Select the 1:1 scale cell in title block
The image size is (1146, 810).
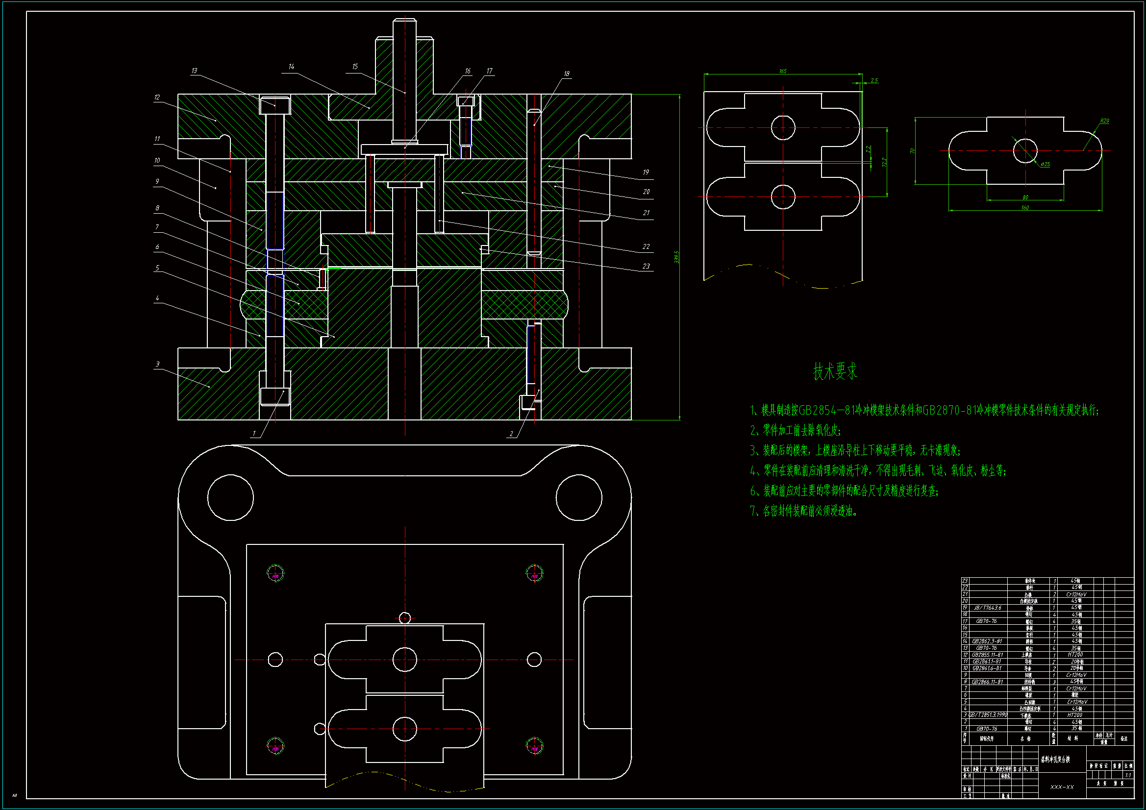(x=1128, y=775)
